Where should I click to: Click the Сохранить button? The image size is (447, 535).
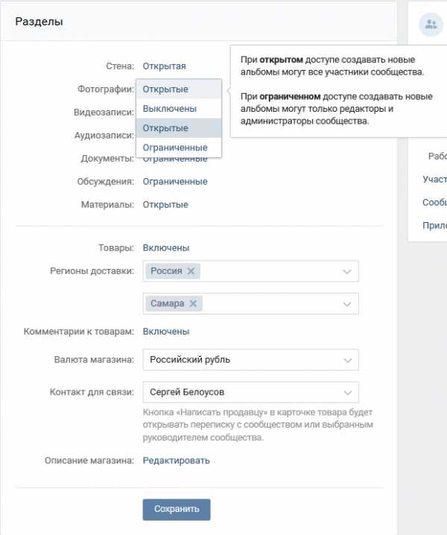click(177, 510)
